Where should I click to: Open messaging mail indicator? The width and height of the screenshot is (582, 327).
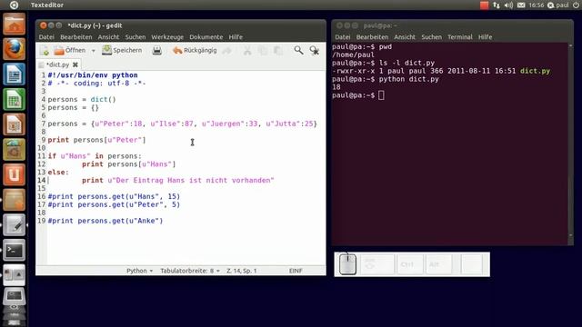pos(521,5)
